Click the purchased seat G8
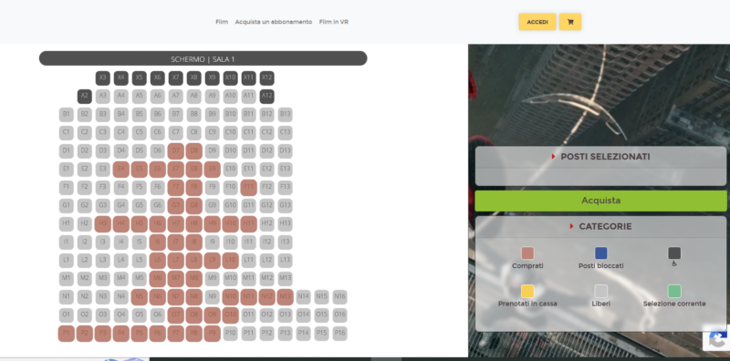This screenshot has height=361, width=730. (193, 206)
